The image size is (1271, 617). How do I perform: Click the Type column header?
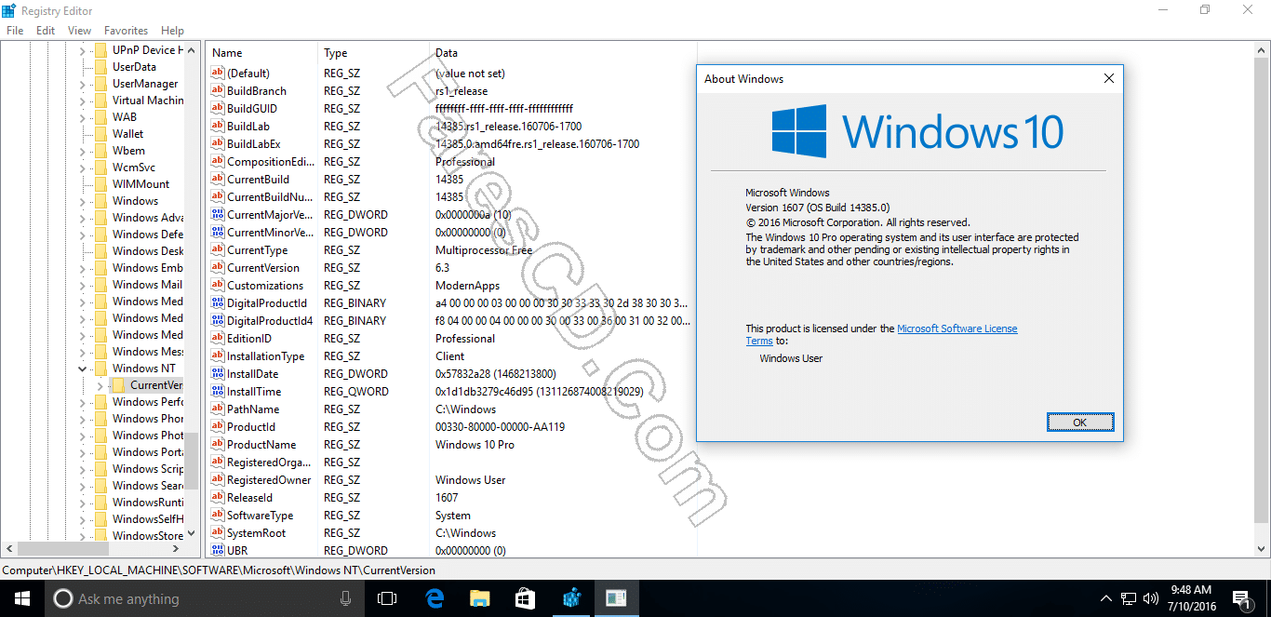pyautogui.click(x=374, y=53)
